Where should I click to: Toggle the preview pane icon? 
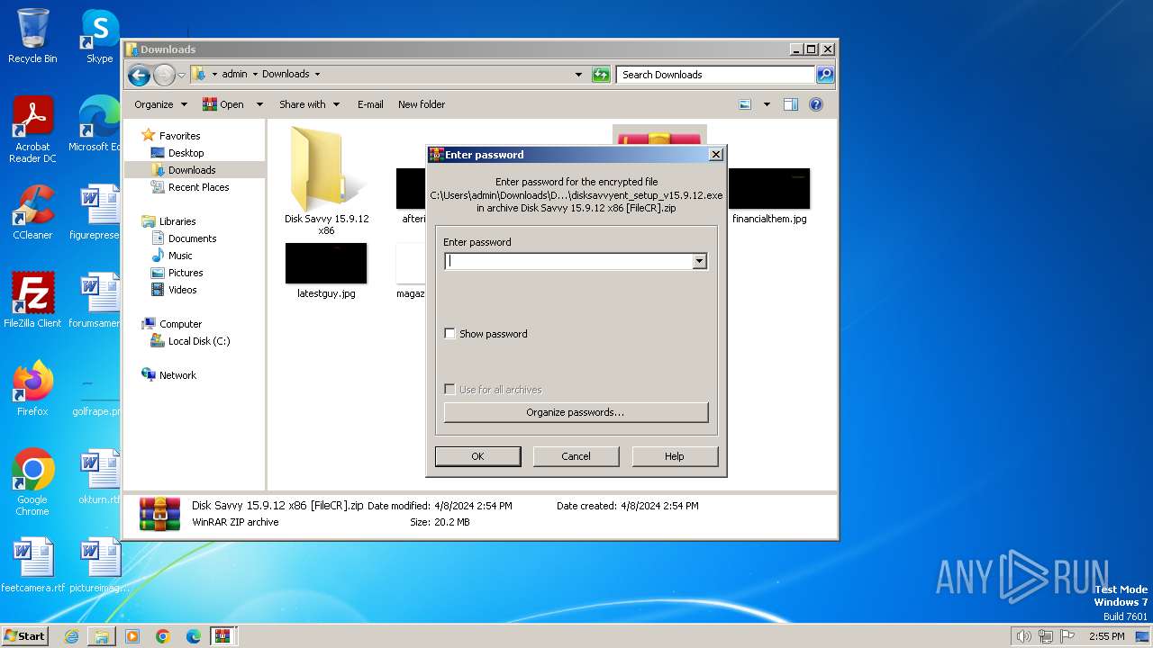pyautogui.click(x=791, y=104)
